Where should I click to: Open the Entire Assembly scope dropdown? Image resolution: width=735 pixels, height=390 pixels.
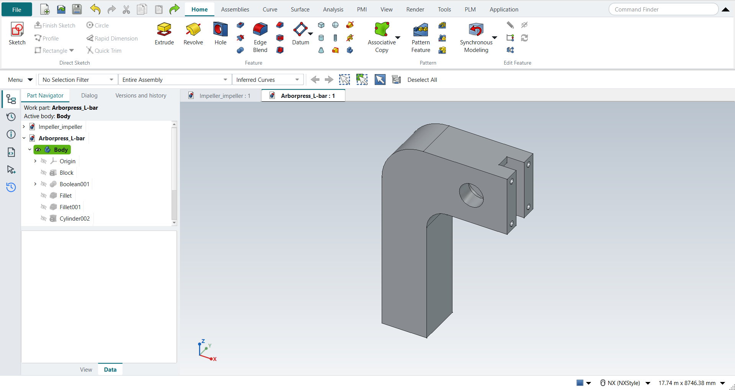pos(175,80)
